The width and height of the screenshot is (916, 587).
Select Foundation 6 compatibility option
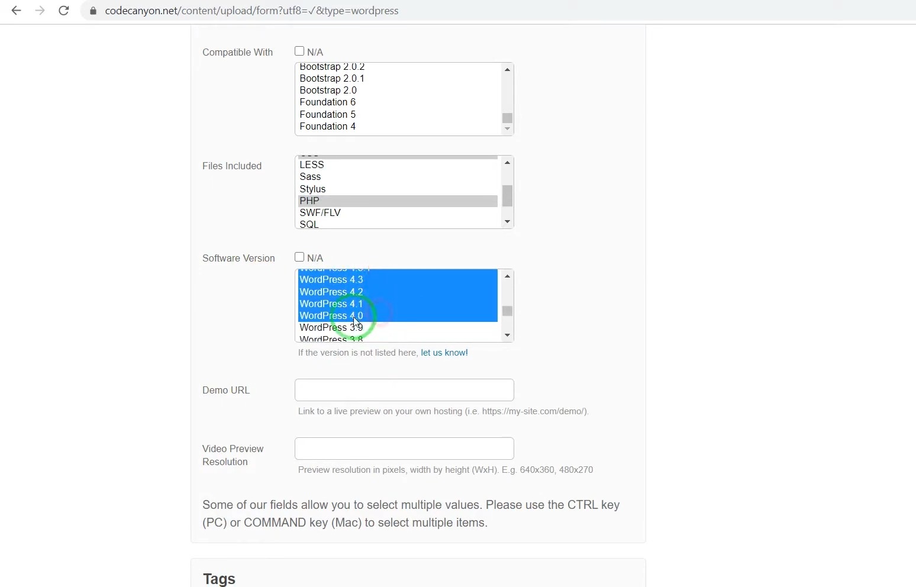(328, 102)
